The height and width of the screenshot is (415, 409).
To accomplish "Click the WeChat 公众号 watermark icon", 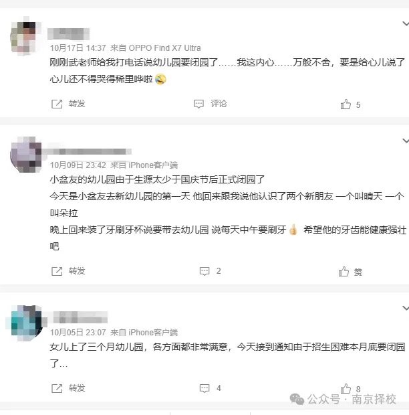I will tap(297, 400).
